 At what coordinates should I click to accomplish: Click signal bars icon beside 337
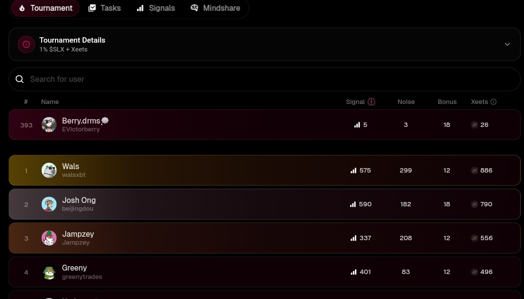[x=353, y=238]
